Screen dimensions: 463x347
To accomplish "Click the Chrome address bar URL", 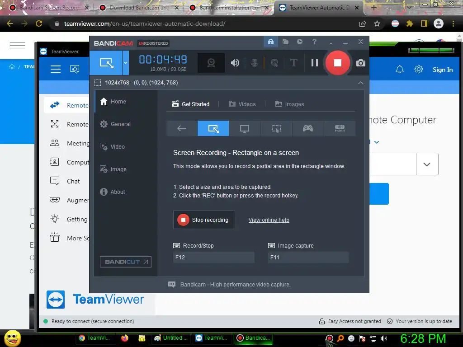I will (x=145, y=23).
